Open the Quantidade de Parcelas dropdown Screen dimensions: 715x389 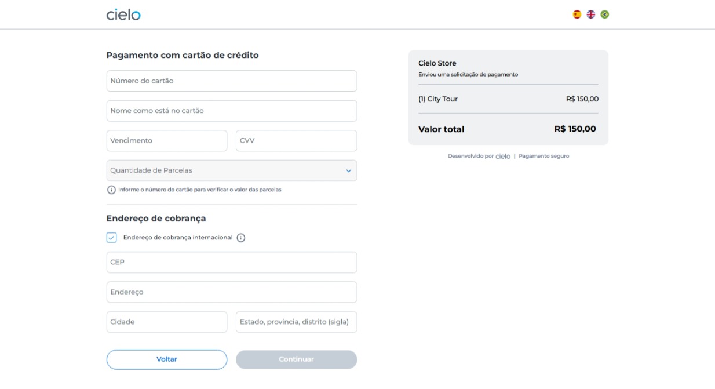(231, 170)
